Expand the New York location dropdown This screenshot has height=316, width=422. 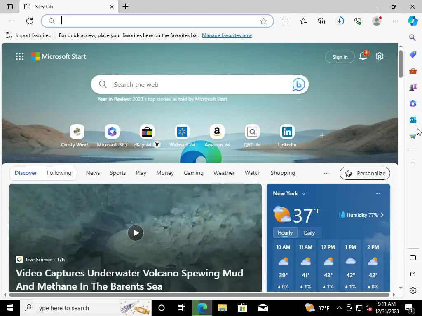click(x=304, y=193)
